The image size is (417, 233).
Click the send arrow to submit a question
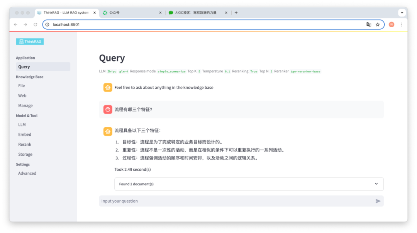[x=378, y=201]
